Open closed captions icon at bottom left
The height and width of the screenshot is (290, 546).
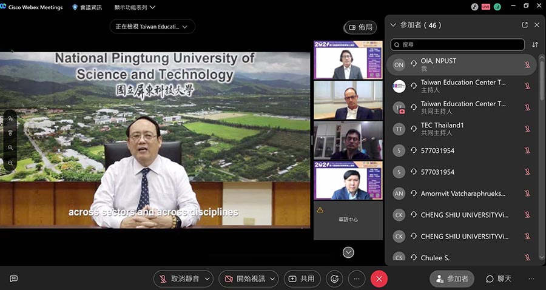pos(13,278)
